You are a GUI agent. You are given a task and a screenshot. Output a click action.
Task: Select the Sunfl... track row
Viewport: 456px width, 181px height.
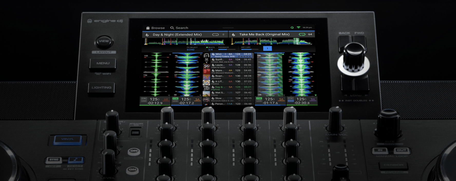(x=232, y=61)
